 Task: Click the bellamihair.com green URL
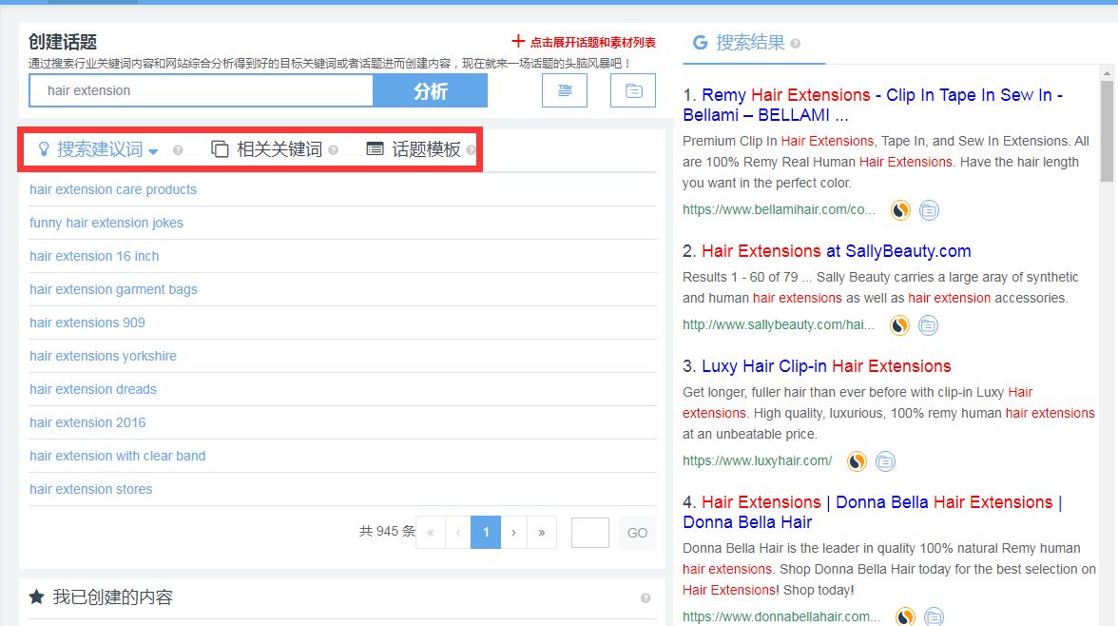[779, 210]
